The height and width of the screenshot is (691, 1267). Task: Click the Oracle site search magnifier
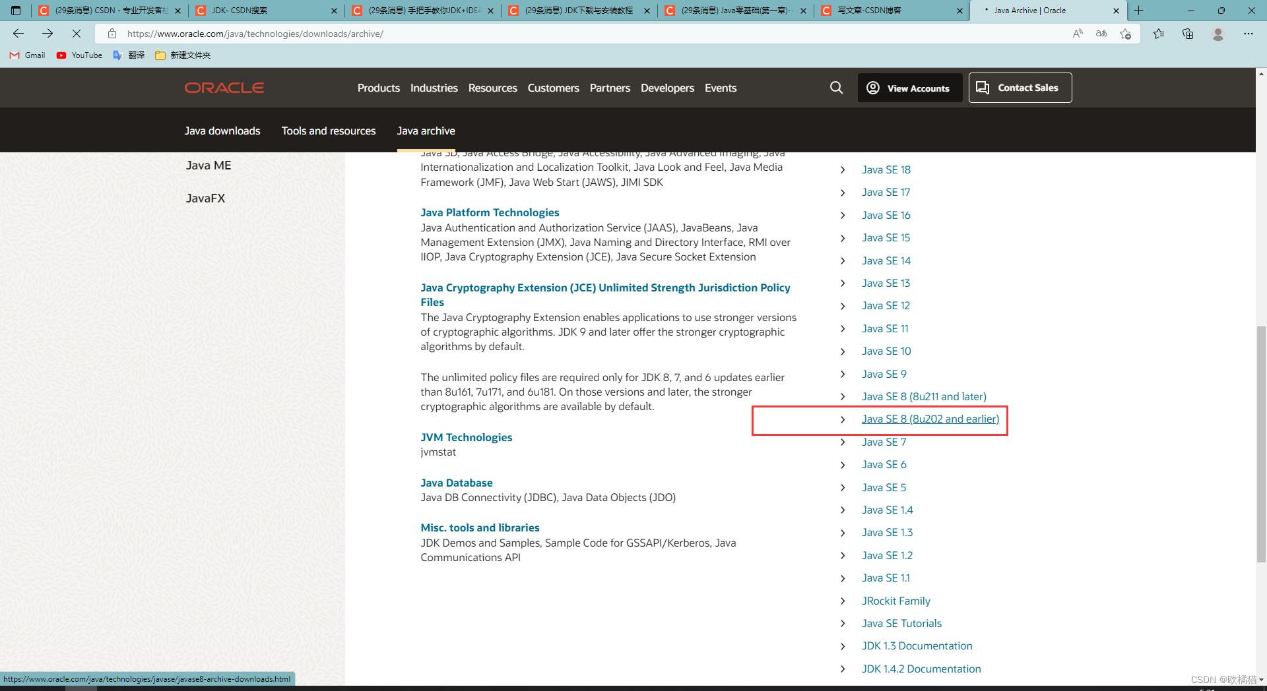pos(836,88)
